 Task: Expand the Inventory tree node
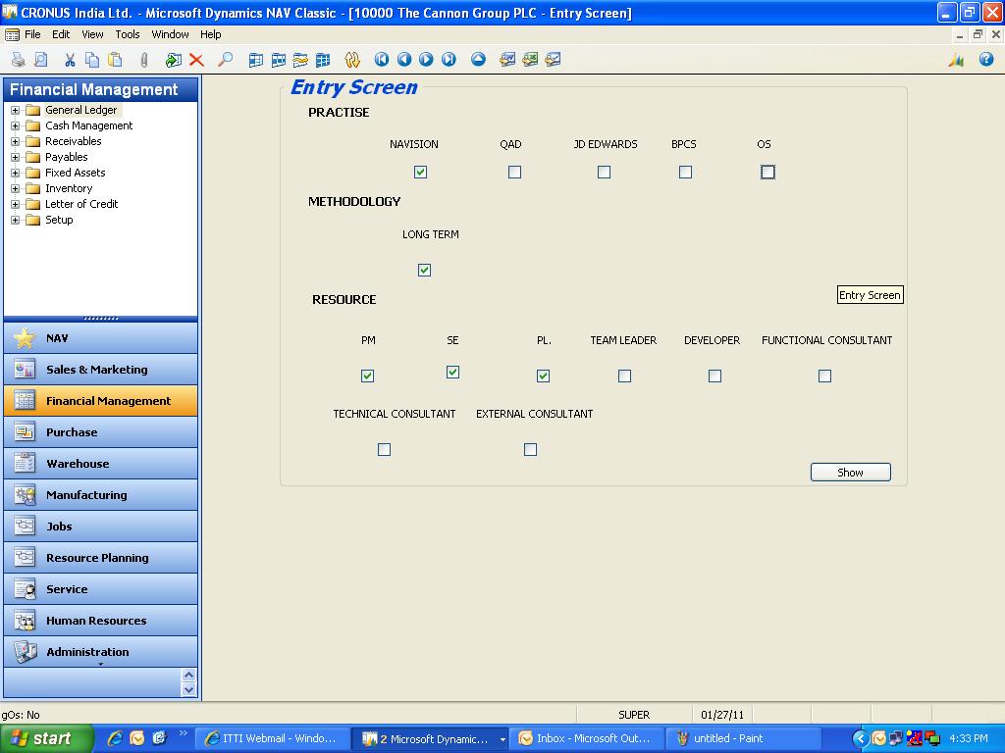point(15,189)
